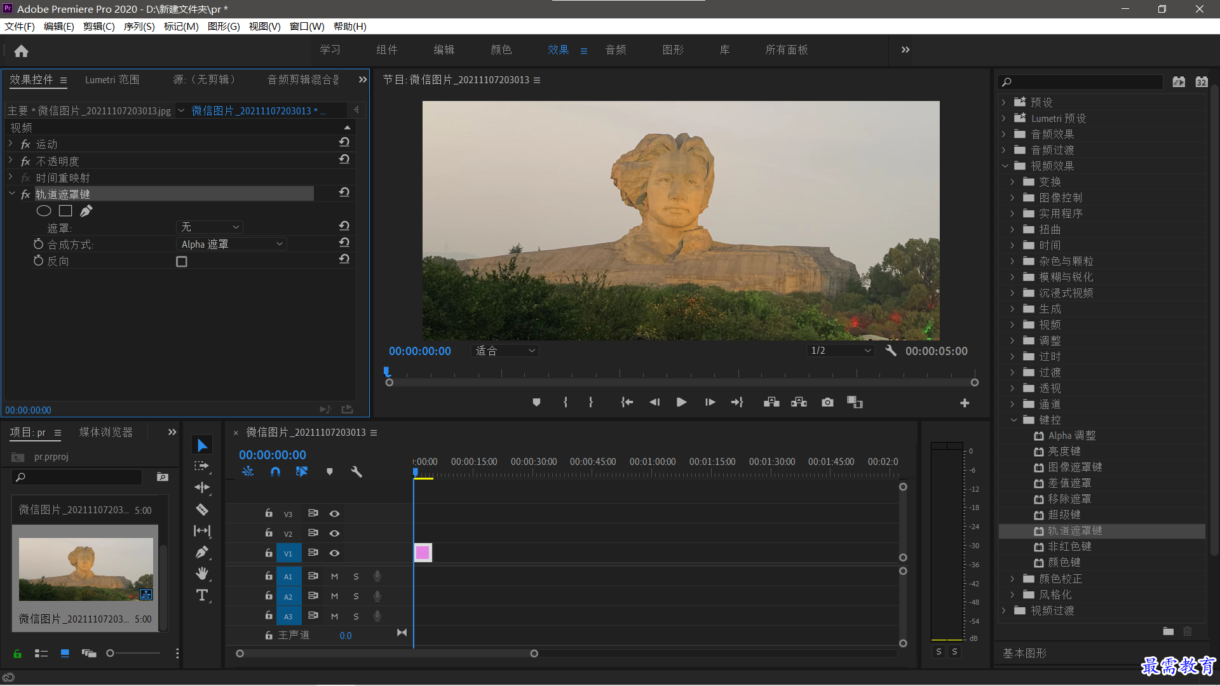Viewport: 1220px width, 686px height.
Task: Click the Lift button
Action: tap(771, 403)
